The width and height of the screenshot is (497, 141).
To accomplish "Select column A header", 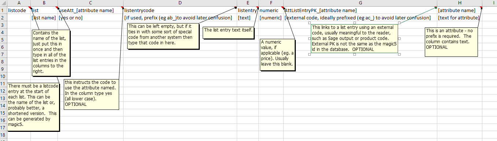I will [x=19, y=3].
